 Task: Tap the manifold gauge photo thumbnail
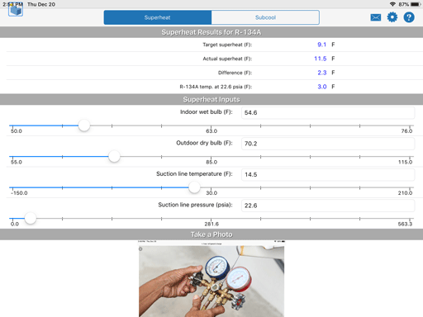tap(211, 278)
